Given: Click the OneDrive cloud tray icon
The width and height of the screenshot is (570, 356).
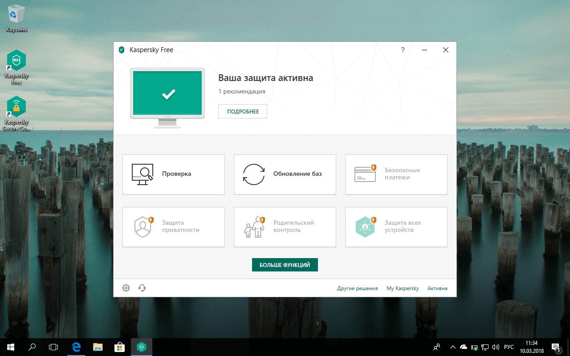Looking at the screenshot, I should pos(464,347).
